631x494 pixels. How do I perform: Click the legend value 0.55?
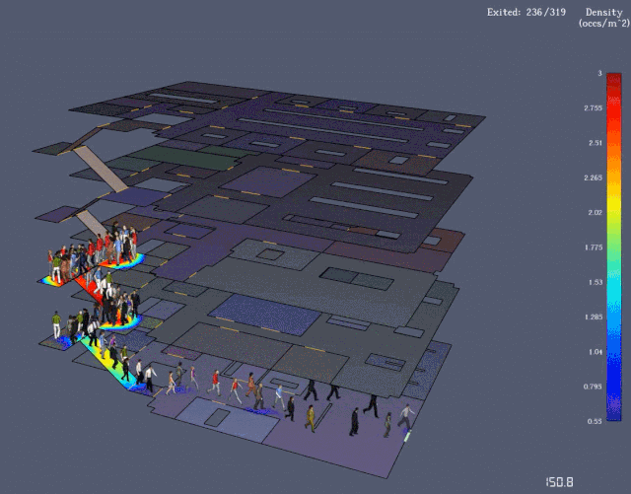(x=596, y=421)
